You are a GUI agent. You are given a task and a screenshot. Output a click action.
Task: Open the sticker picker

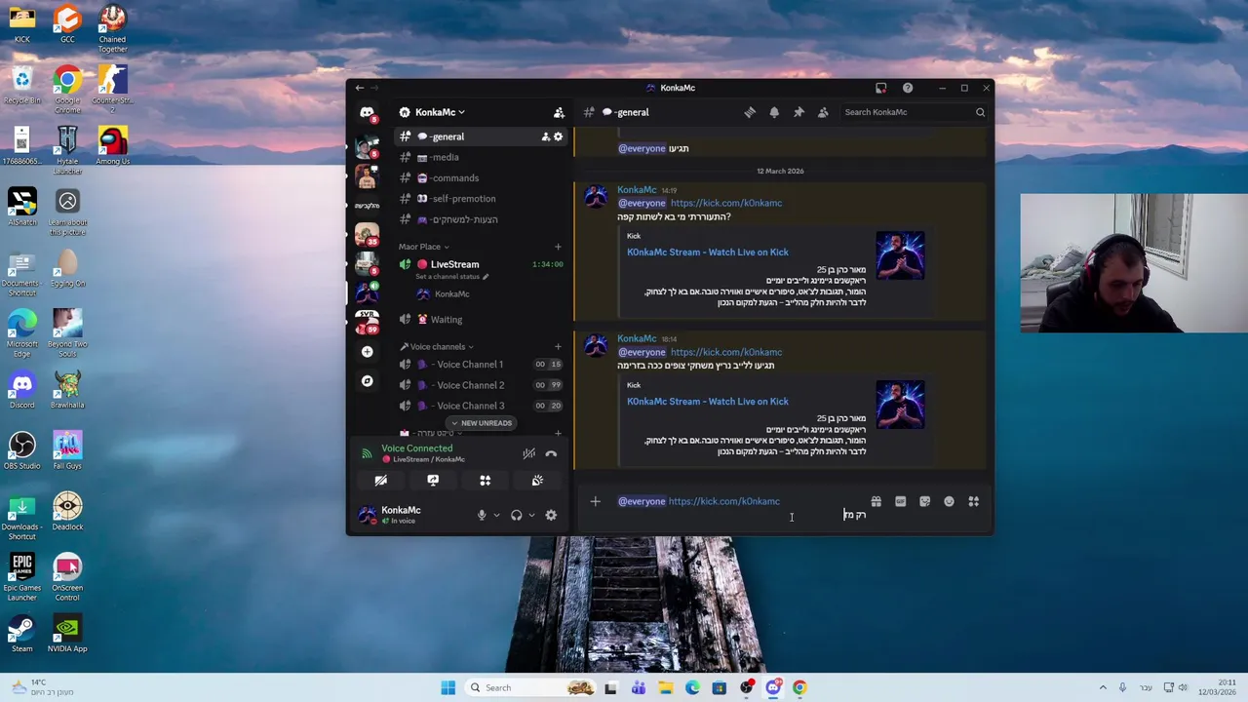tap(924, 502)
